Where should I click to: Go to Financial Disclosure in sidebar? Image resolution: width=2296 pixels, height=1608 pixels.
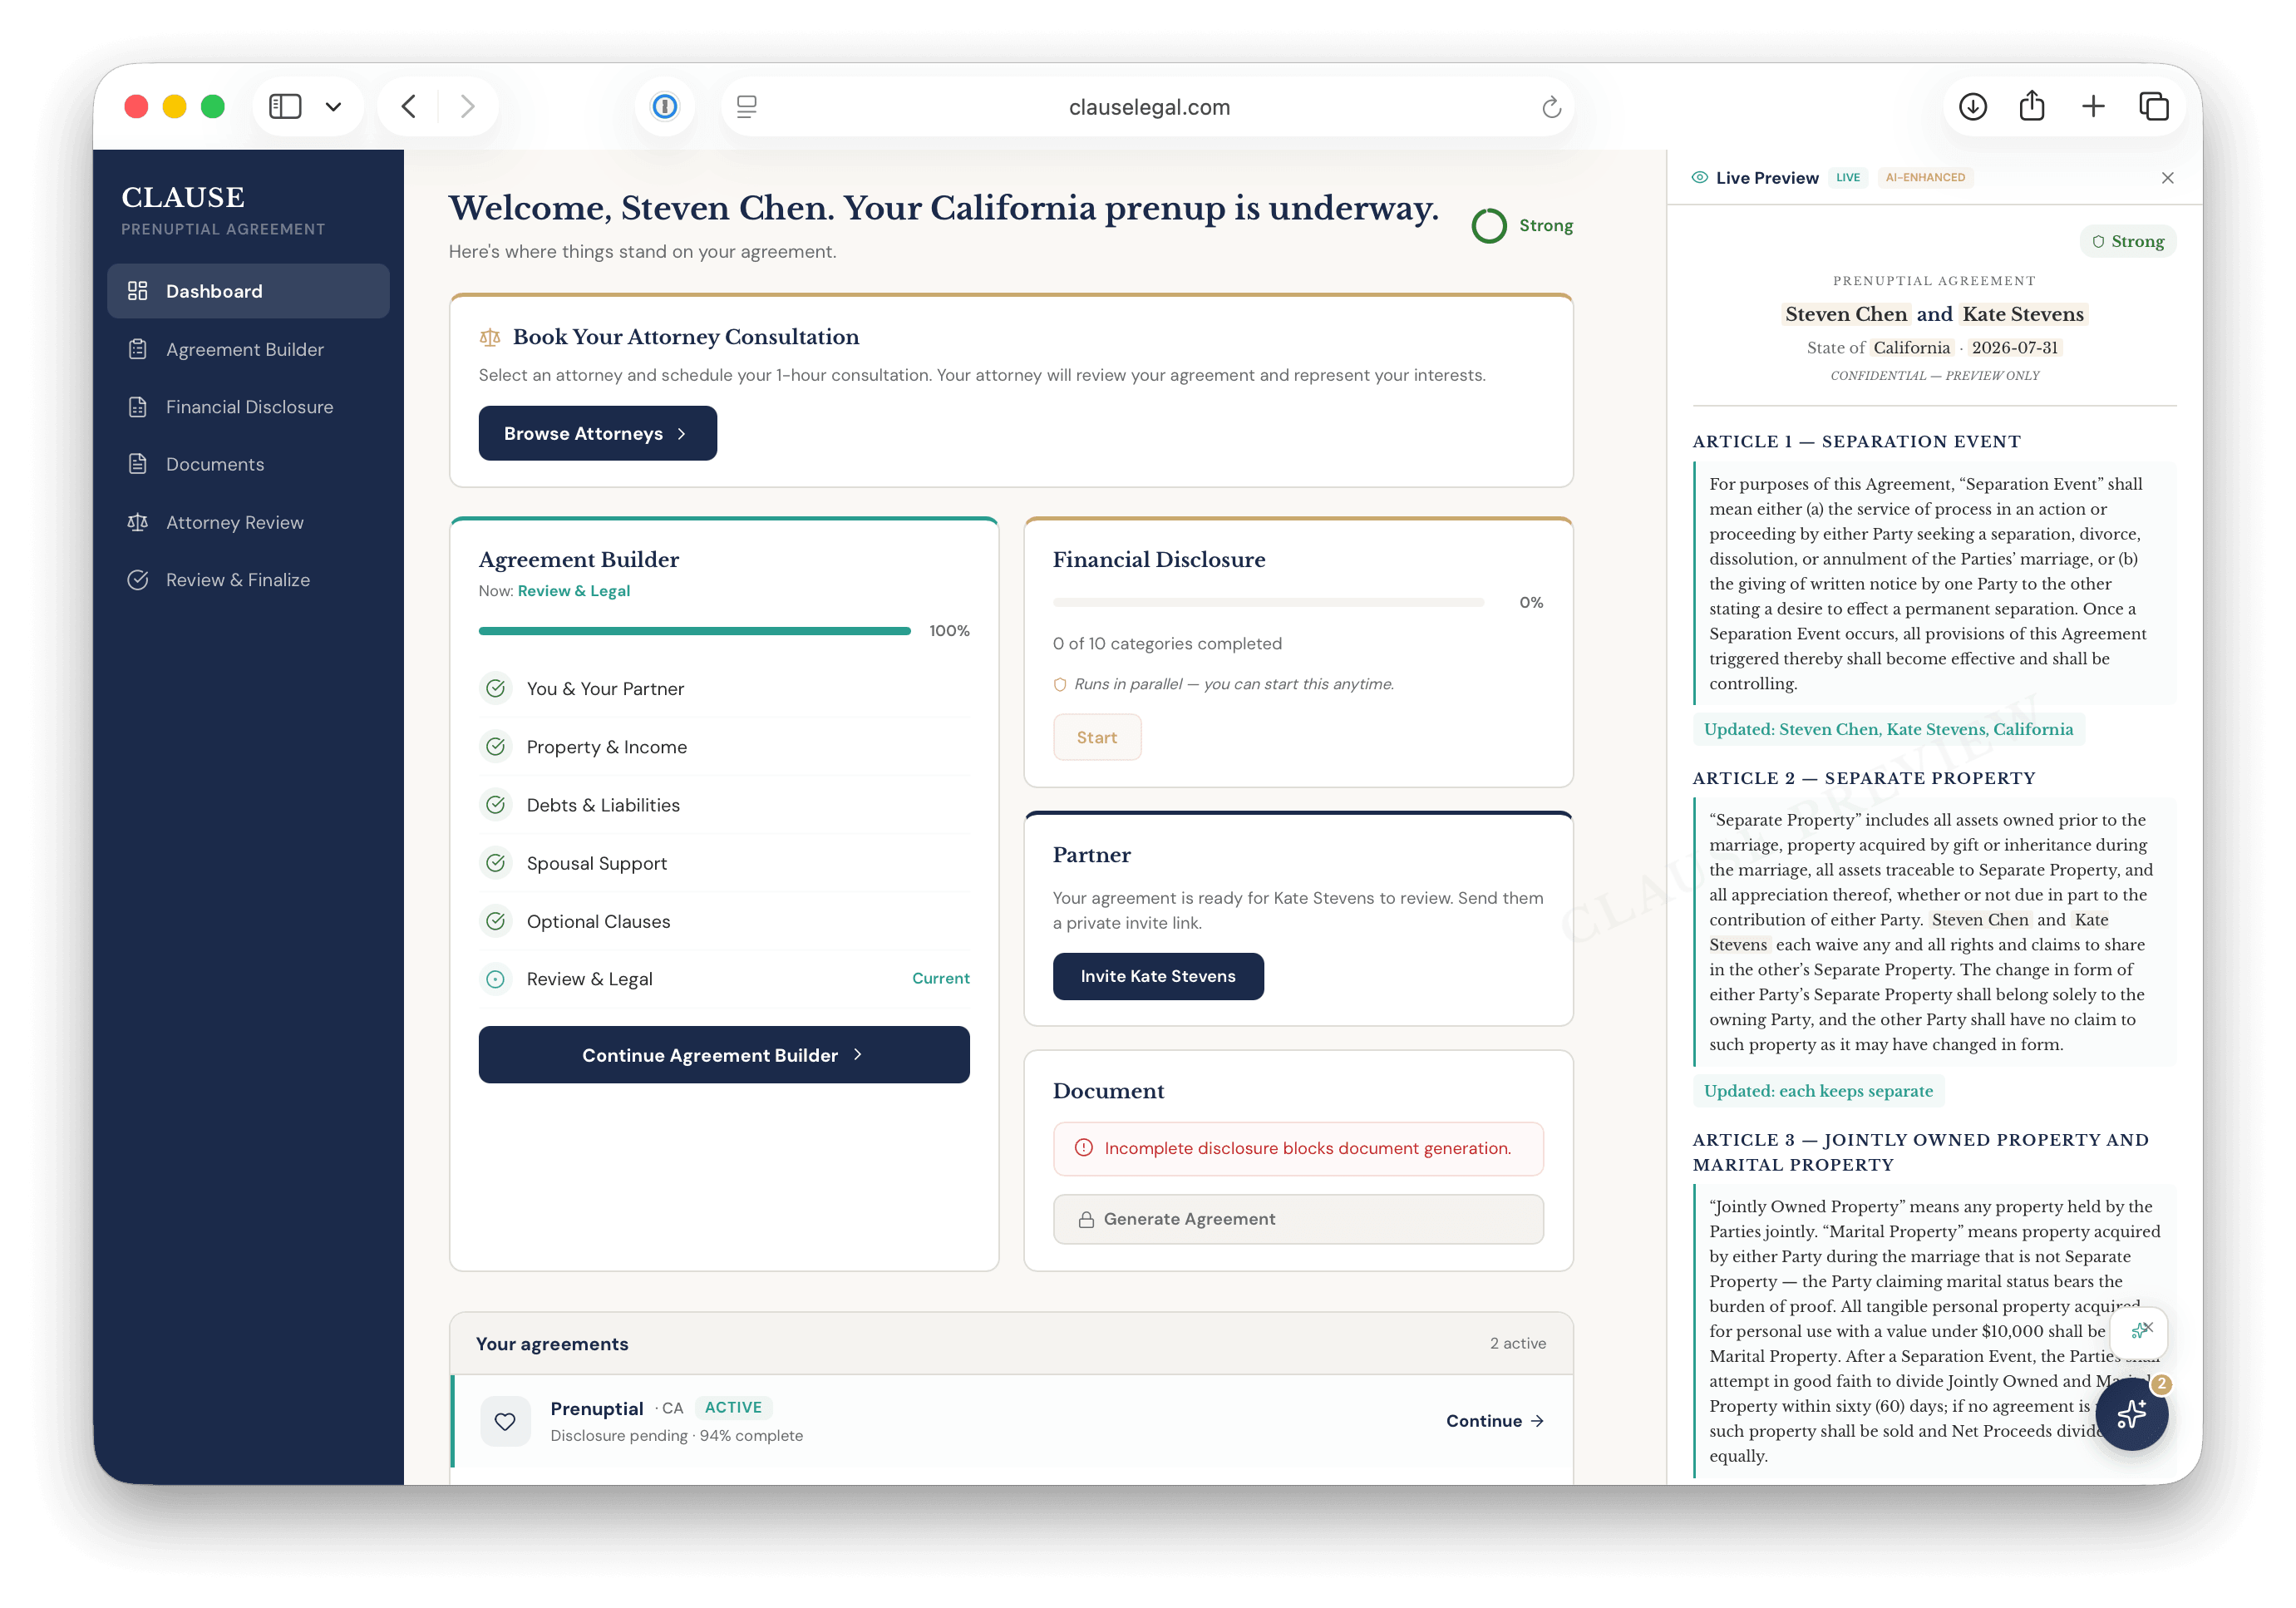pyautogui.click(x=248, y=407)
